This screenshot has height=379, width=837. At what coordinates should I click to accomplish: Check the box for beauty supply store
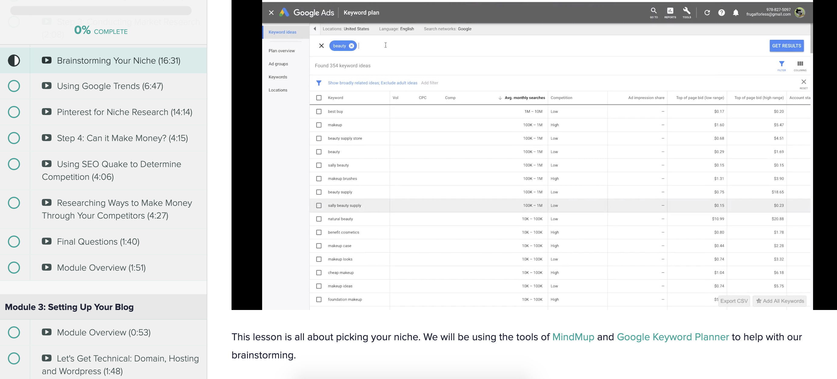[319, 138]
